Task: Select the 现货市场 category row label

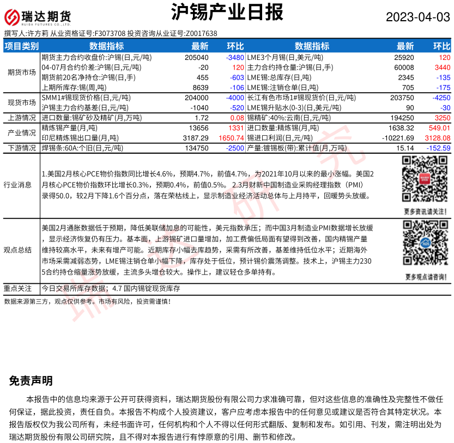Action: [x=22, y=102]
